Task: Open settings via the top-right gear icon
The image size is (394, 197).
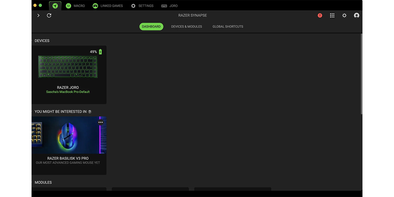Action: [344, 15]
